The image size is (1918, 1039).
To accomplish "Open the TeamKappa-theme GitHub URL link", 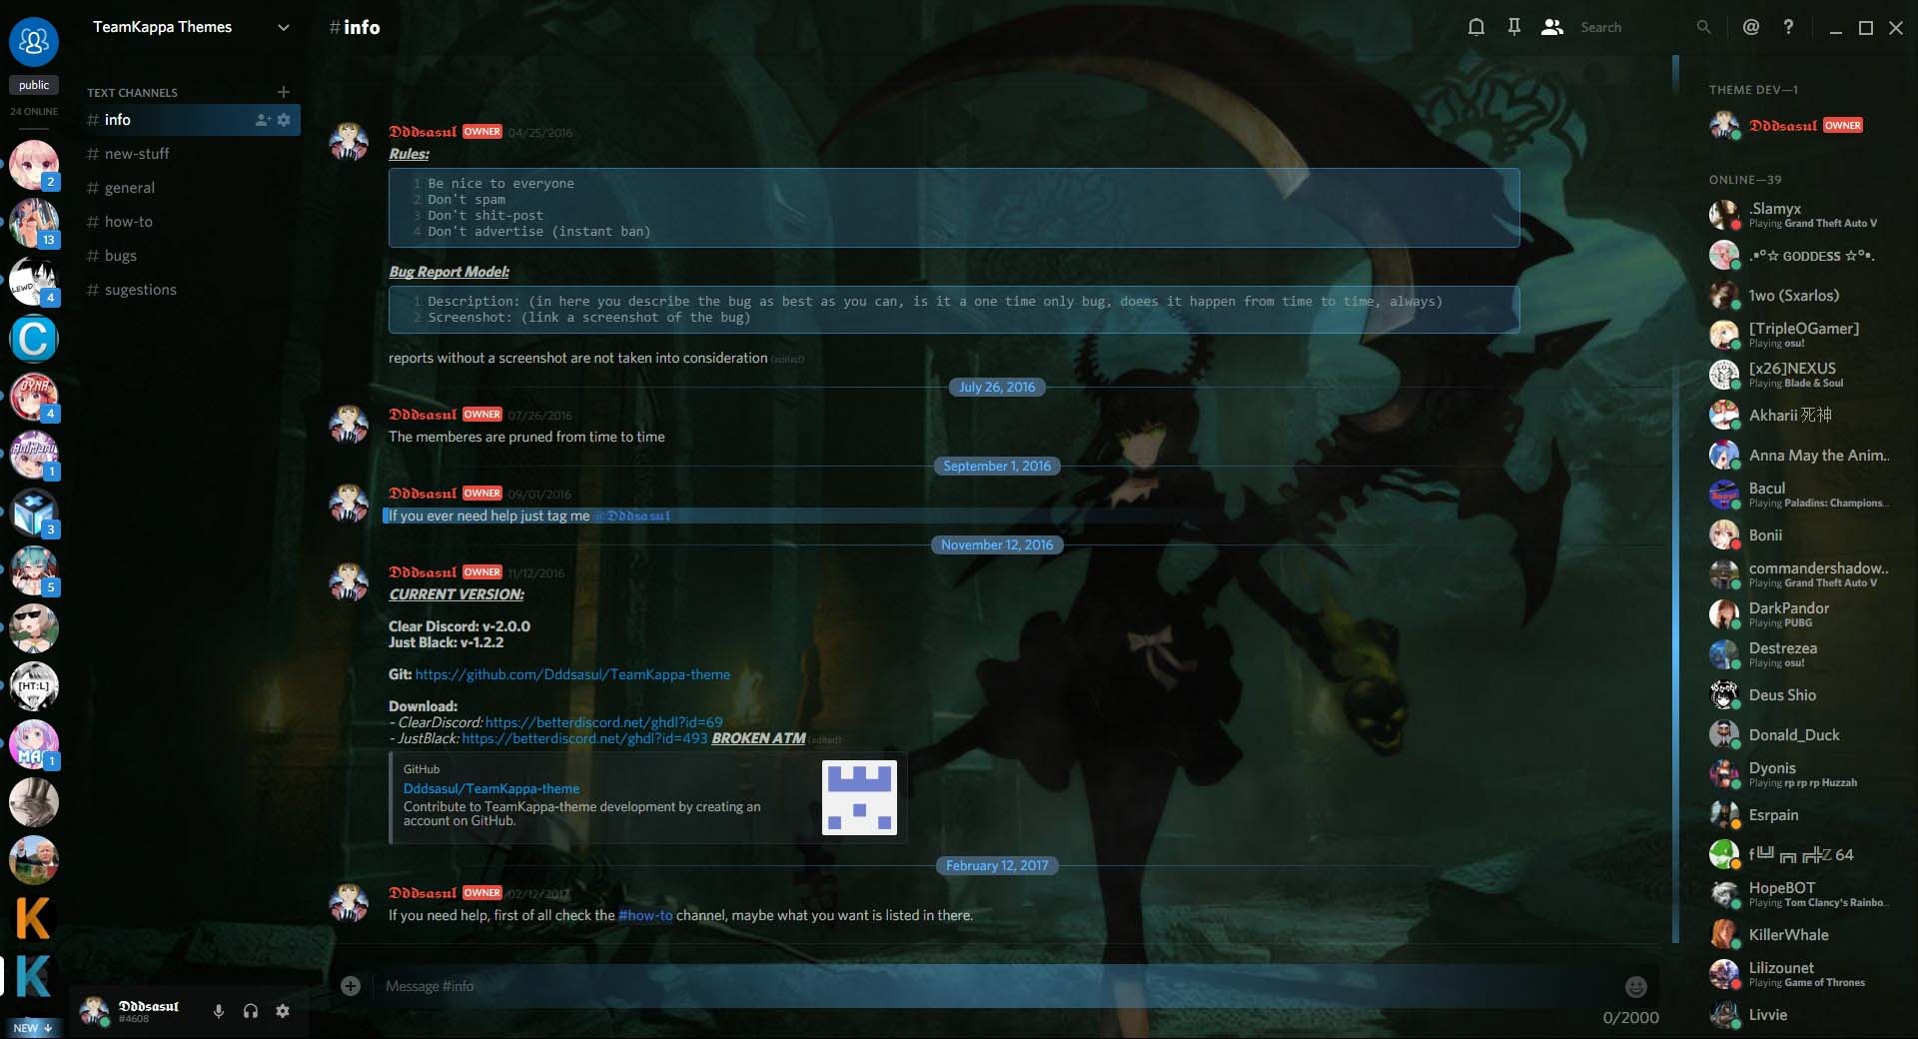I will point(572,674).
